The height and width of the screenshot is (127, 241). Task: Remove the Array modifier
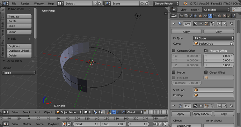(231, 24)
